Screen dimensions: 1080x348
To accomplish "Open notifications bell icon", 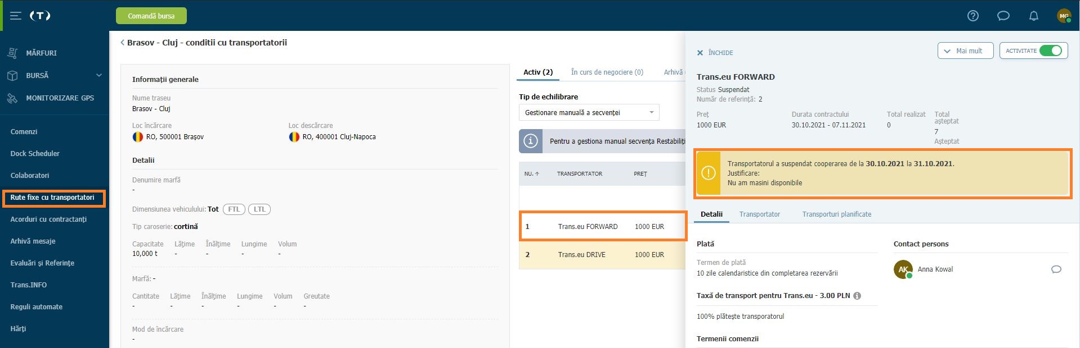I will click(1034, 16).
